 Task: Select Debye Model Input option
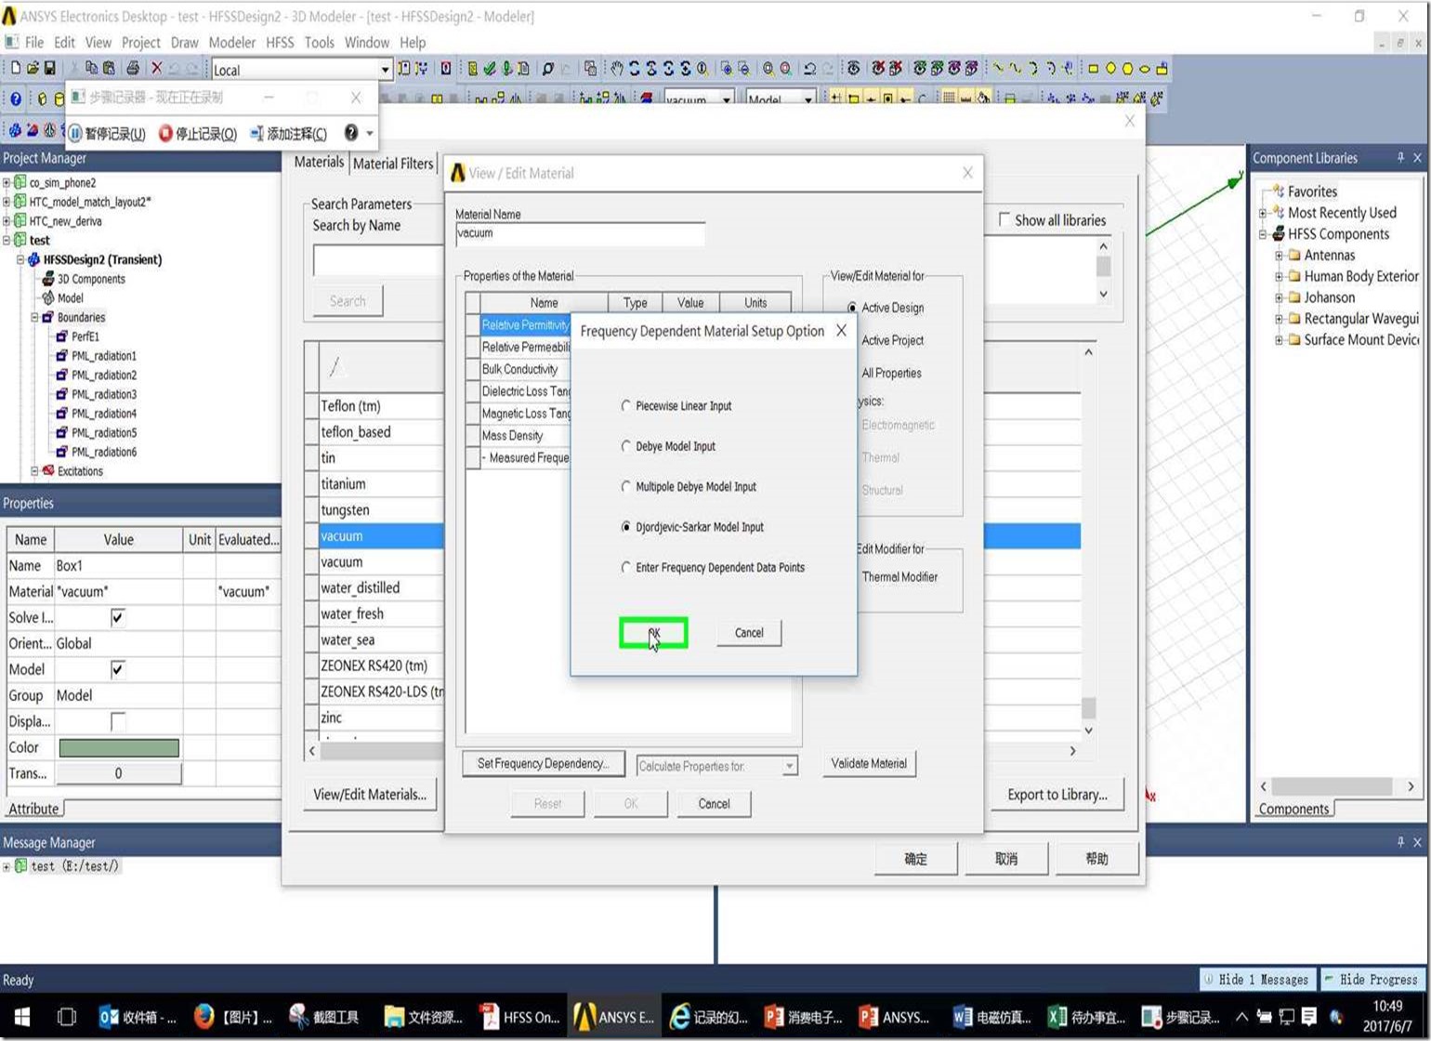(626, 446)
